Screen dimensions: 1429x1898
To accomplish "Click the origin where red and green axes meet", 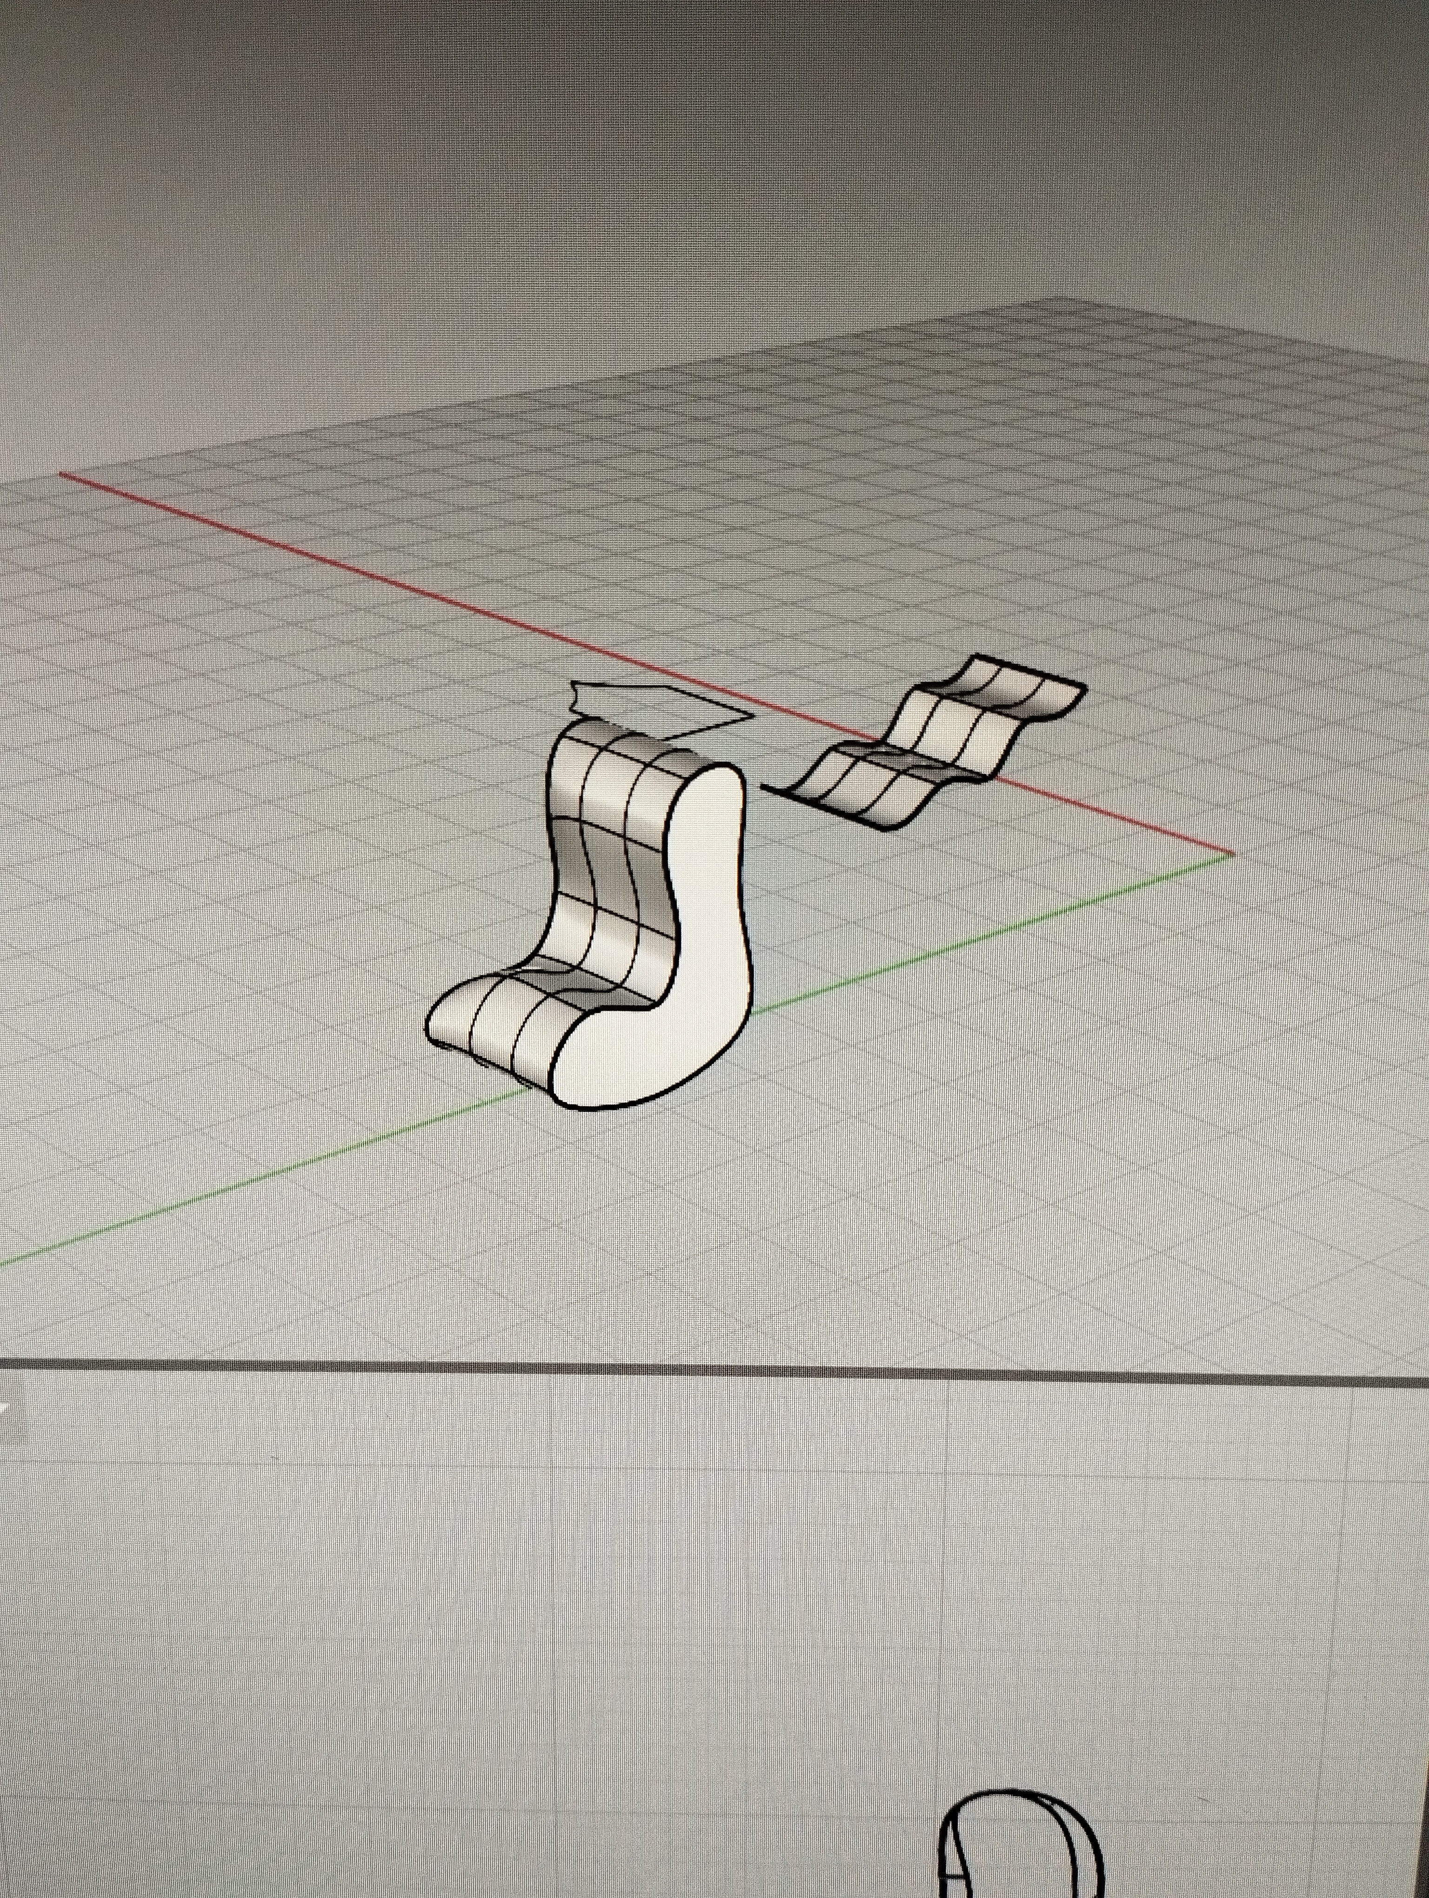I will click(x=1234, y=854).
